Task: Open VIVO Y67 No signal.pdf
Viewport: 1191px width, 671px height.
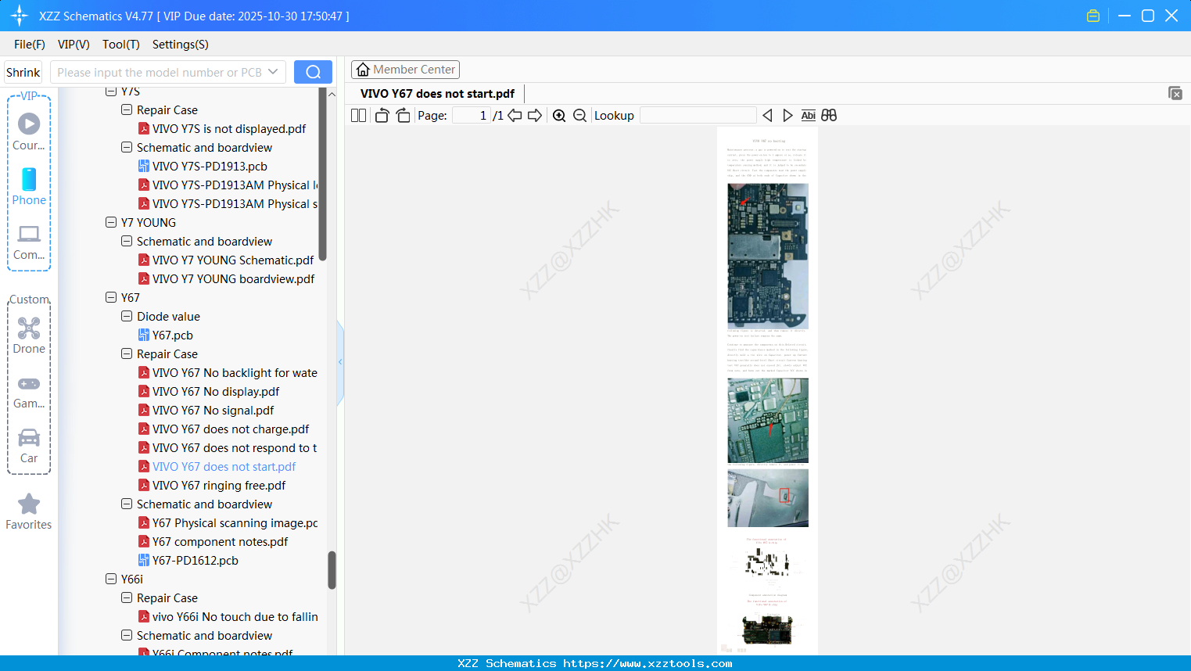Action: (213, 410)
